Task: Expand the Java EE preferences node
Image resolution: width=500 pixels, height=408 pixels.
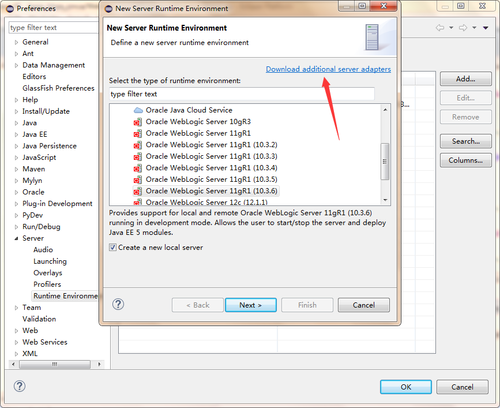Action: click(17, 134)
